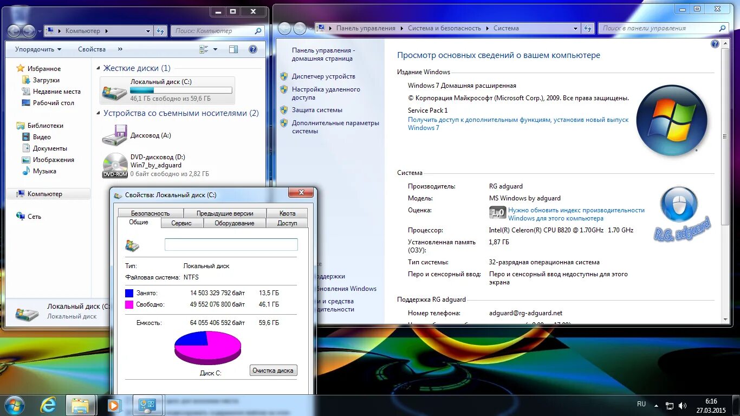Click the update Windows performance index link
740x416 pixels.
576,214
